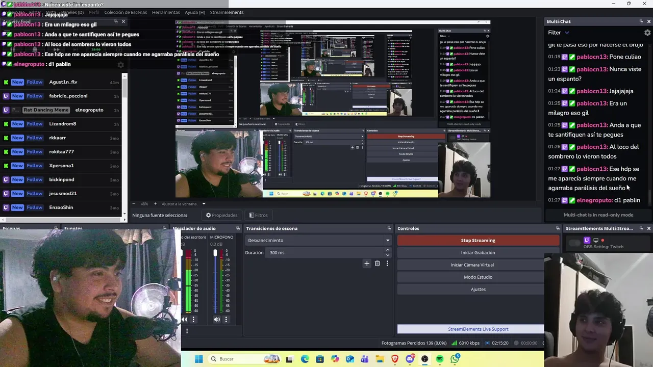Open Multi-Chat settings gear
This screenshot has height=367, width=653.
pos(647,33)
